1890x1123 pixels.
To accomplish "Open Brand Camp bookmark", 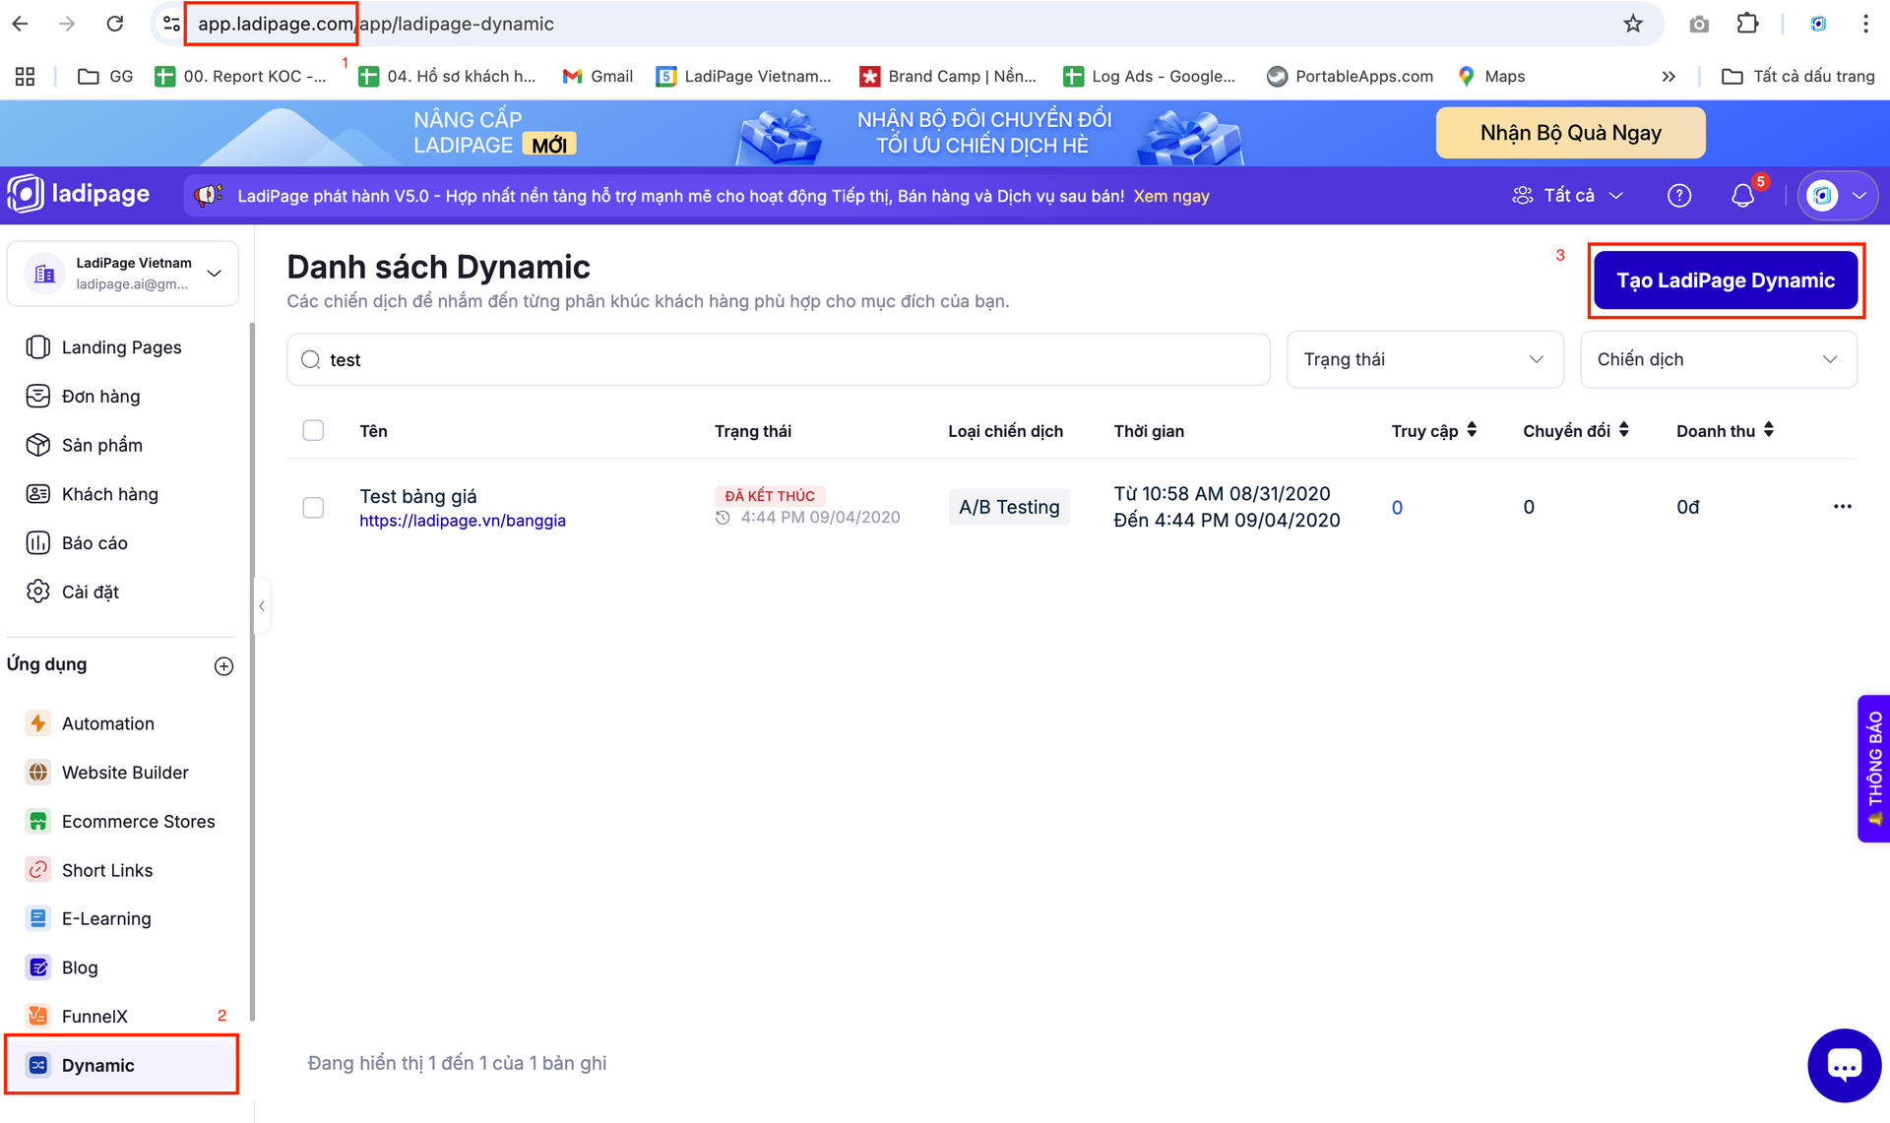I will 948,76.
